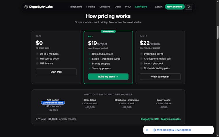Open the Docs nav link

(x=118, y=7)
